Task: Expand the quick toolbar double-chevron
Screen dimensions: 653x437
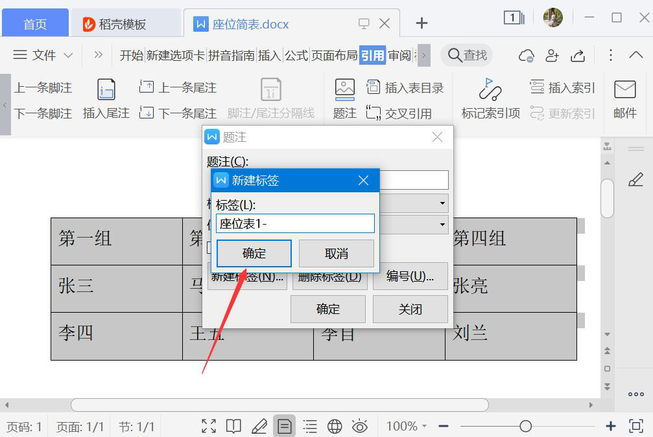Action: point(99,55)
